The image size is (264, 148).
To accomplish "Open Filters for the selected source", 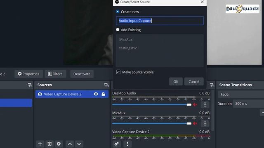I will point(55,74).
